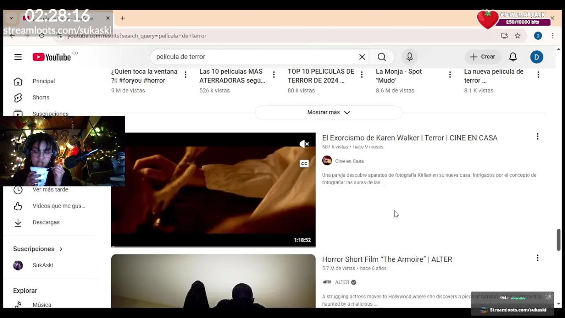This screenshot has width=565, height=318.
Task: Open Horror Short Film The Armoire title
Action: [387, 259]
